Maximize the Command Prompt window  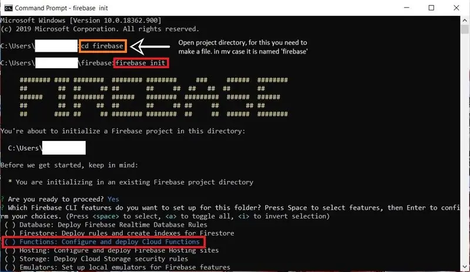431,8
